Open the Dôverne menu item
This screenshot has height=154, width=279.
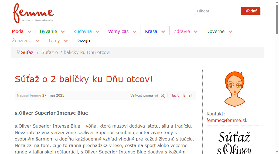coord(215,31)
